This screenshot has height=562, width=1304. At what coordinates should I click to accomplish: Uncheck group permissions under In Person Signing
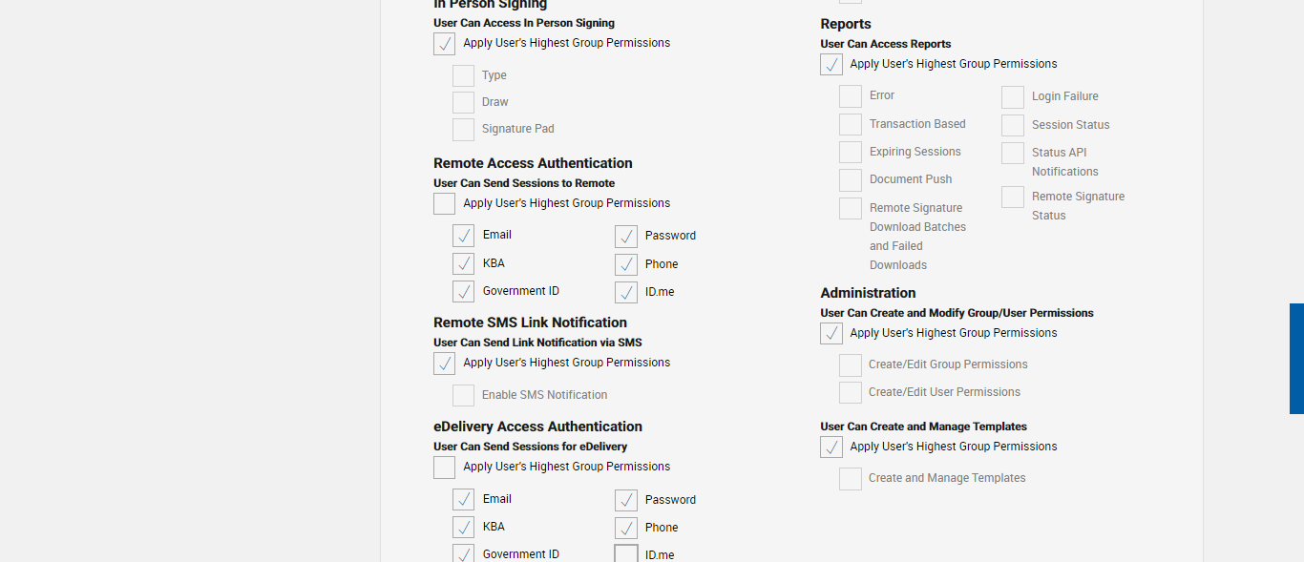(x=444, y=44)
